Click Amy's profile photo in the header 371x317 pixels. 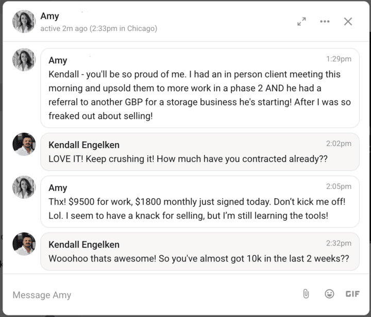click(24, 22)
